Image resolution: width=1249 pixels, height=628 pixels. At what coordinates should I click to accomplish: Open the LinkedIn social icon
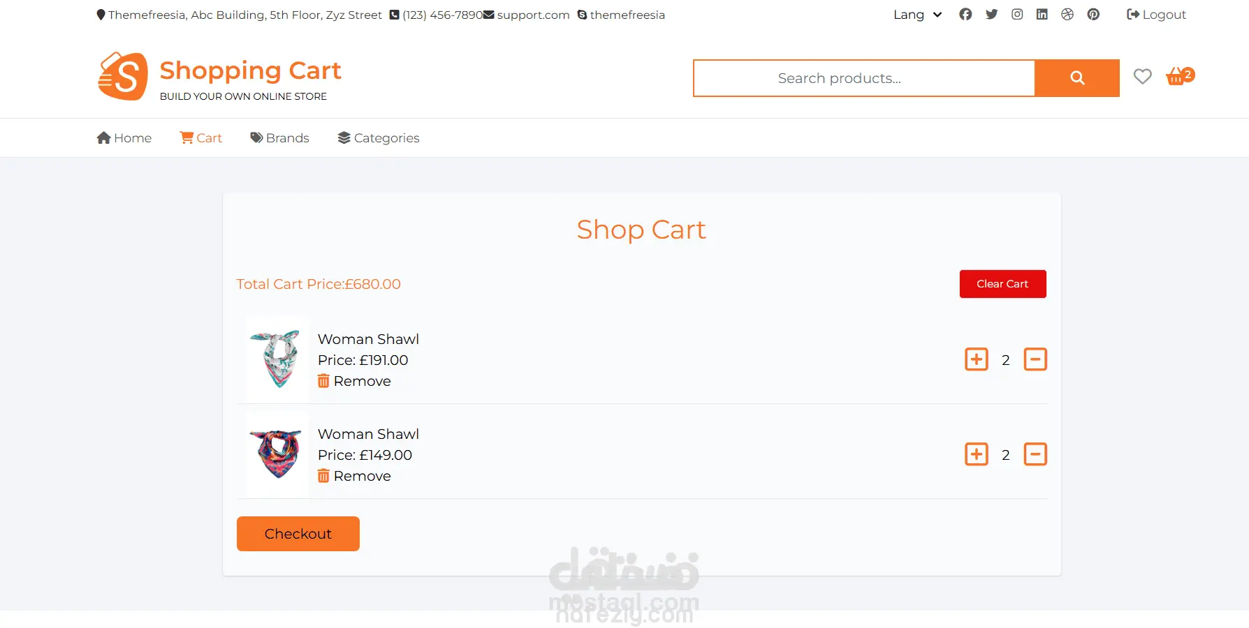pos(1042,15)
